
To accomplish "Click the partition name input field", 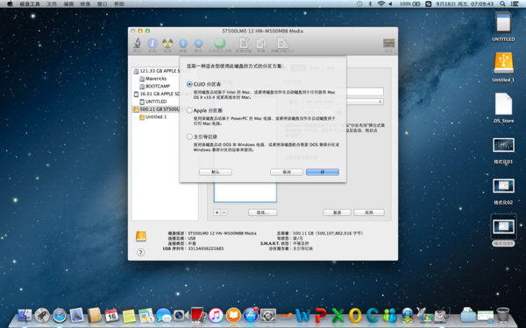I will click(365, 91).
